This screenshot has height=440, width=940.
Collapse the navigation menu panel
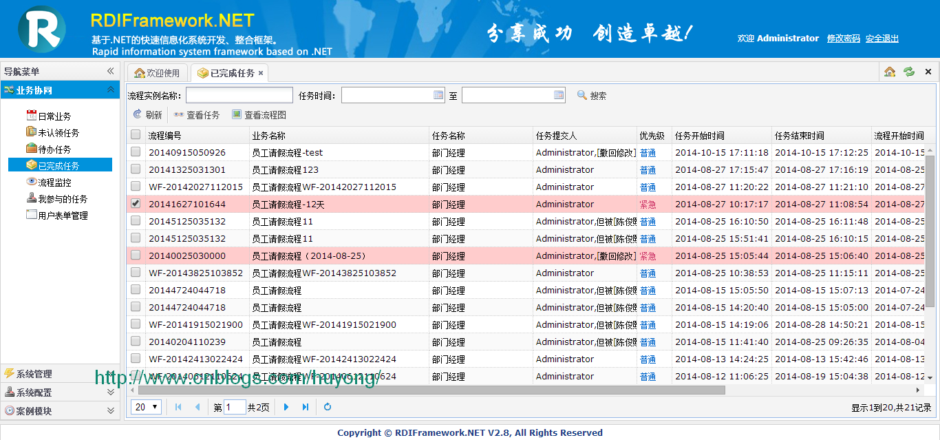pyautogui.click(x=110, y=72)
